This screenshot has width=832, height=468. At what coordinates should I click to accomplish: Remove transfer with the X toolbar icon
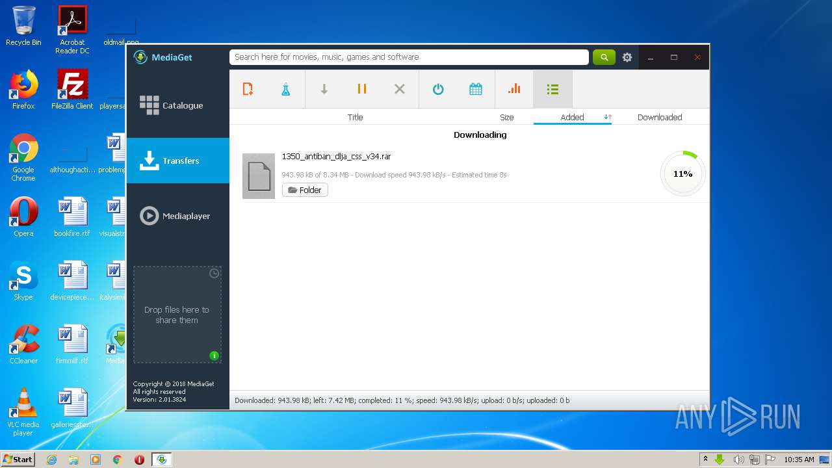click(x=400, y=89)
